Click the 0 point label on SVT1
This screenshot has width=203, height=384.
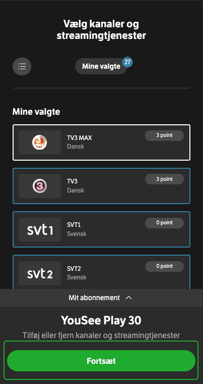(x=164, y=223)
